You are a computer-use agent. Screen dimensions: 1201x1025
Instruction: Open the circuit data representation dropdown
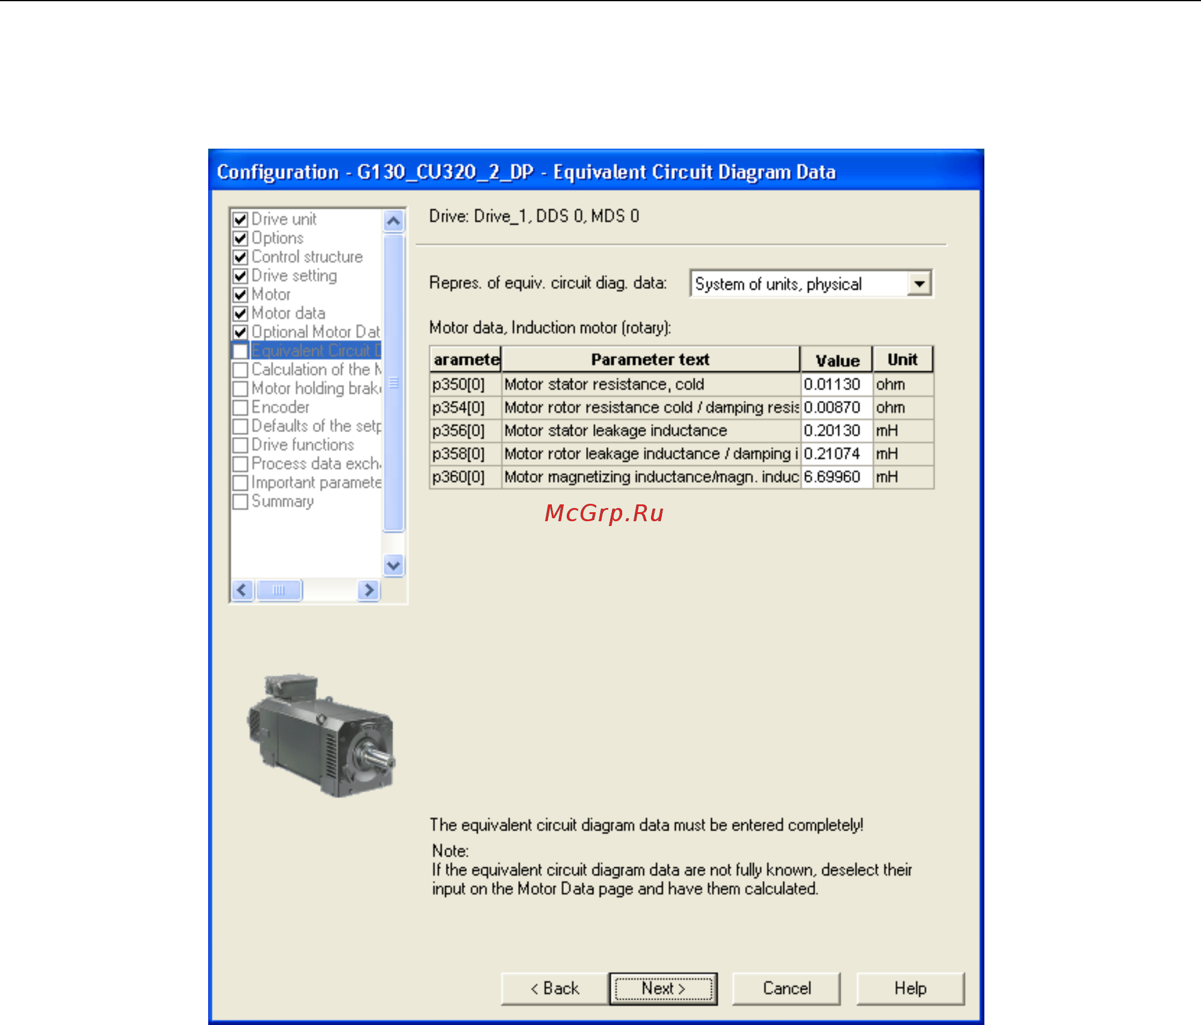coord(919,283)
